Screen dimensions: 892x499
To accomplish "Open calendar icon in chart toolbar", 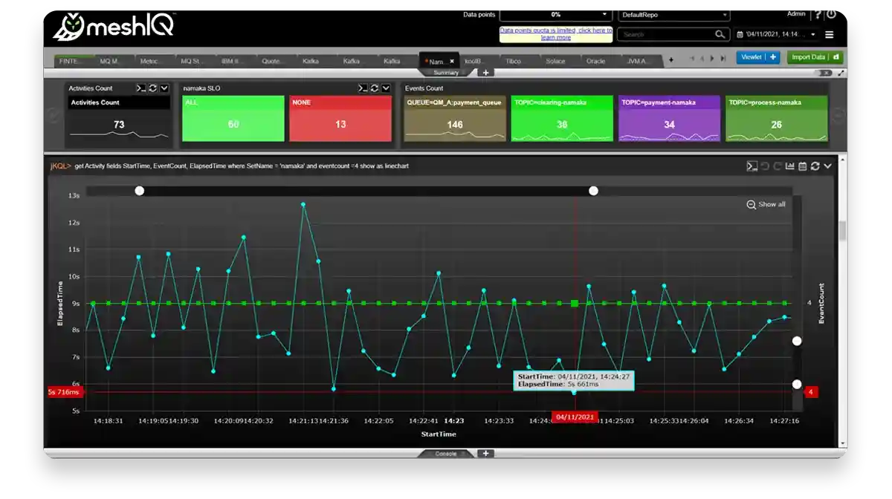I will coord(803,166).
